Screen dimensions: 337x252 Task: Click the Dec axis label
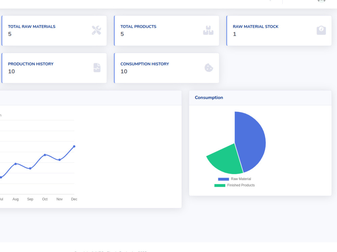[x=74, y=199]
